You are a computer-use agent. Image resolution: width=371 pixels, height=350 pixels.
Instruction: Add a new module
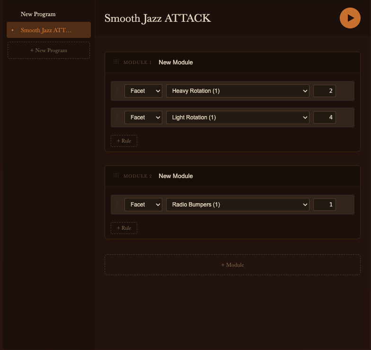[x=232, y=265]
